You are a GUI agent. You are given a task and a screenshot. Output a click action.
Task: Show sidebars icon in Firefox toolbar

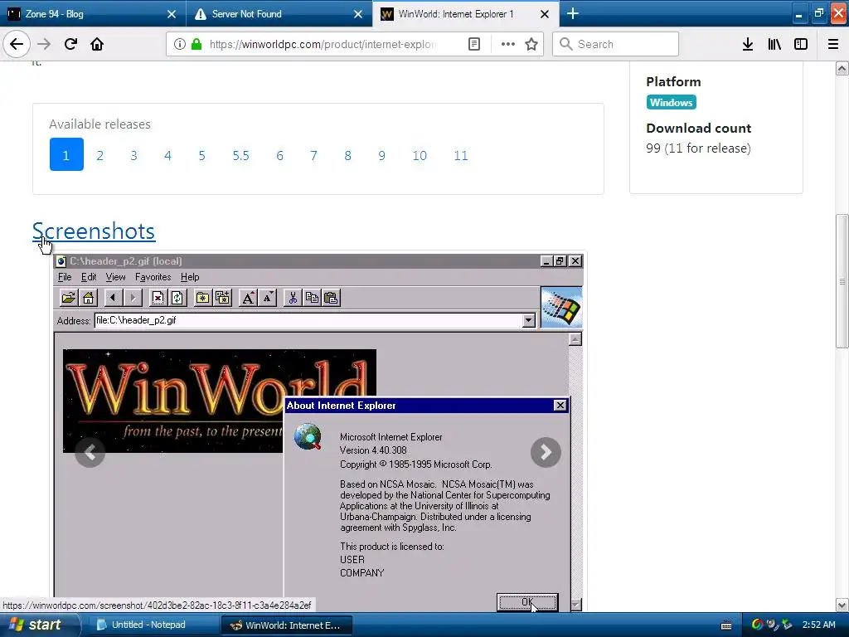click(801, 45)
